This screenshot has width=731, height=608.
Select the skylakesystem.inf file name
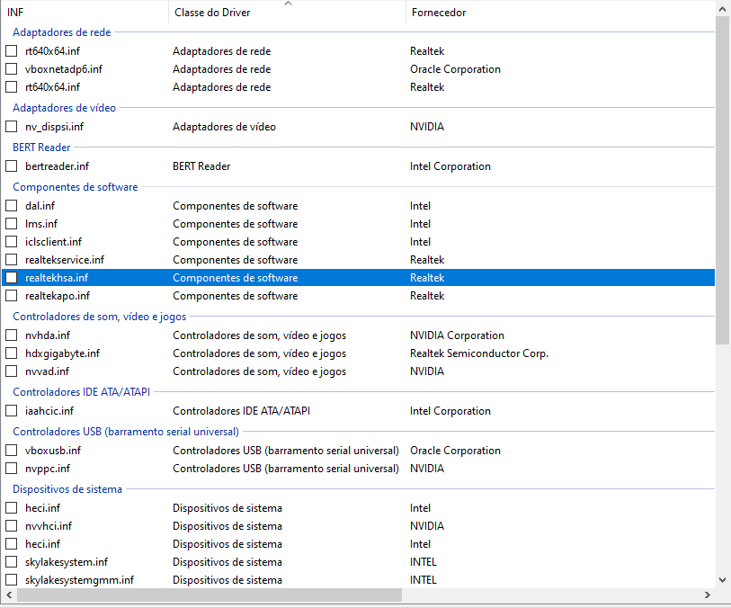pyautogui.click(x=67, y=562)
